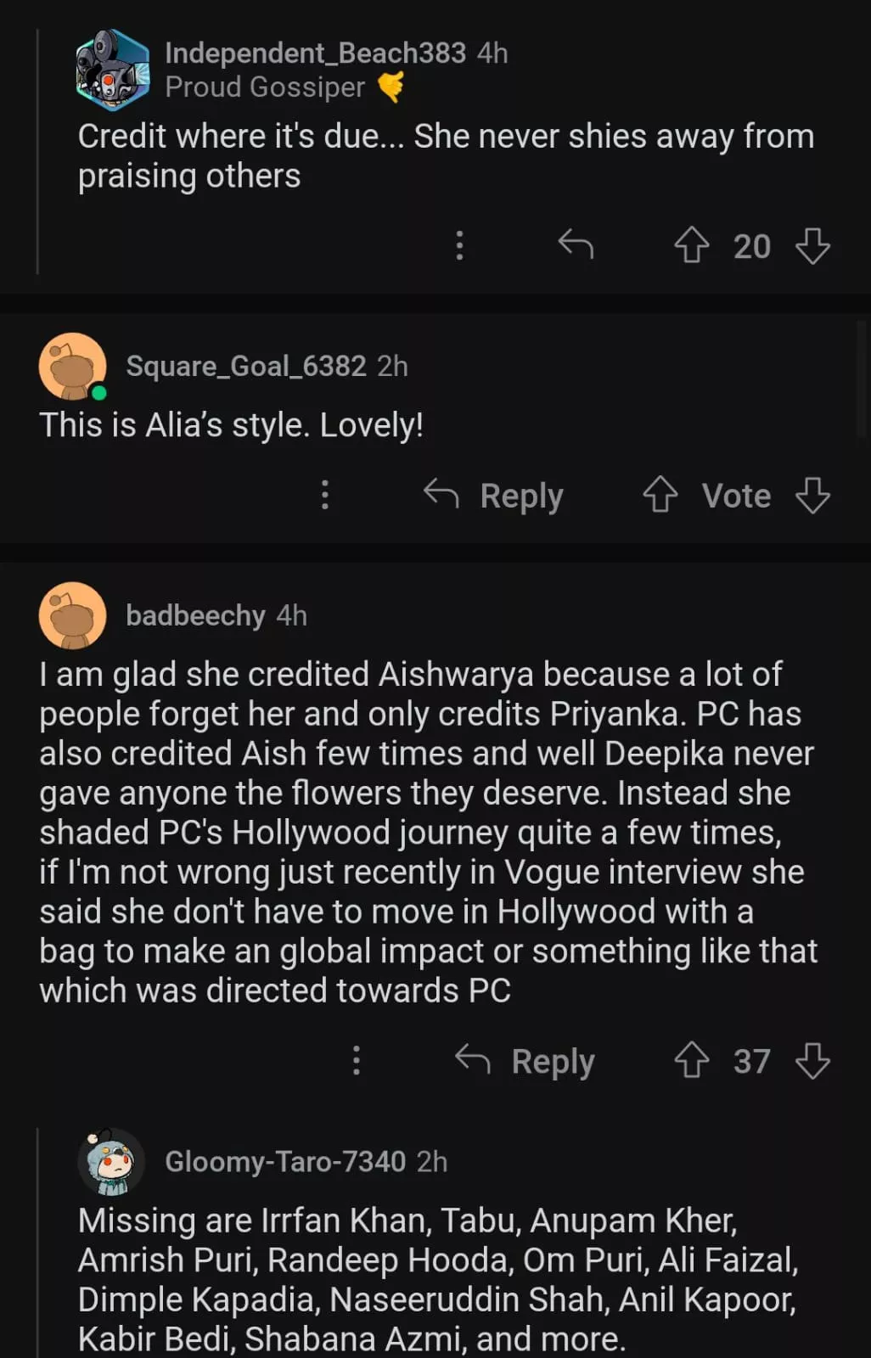This screenshot has height=1358, width=871.
Task: Upvote Independent_Beach383's comment
Action: coord(691,246)
